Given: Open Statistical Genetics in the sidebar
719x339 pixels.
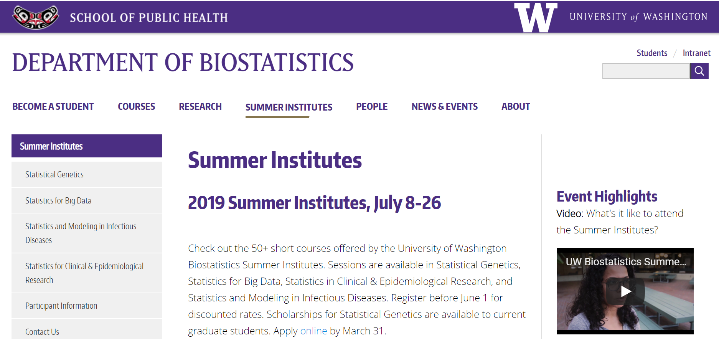Looking at the screenshot, I should 54,174.
